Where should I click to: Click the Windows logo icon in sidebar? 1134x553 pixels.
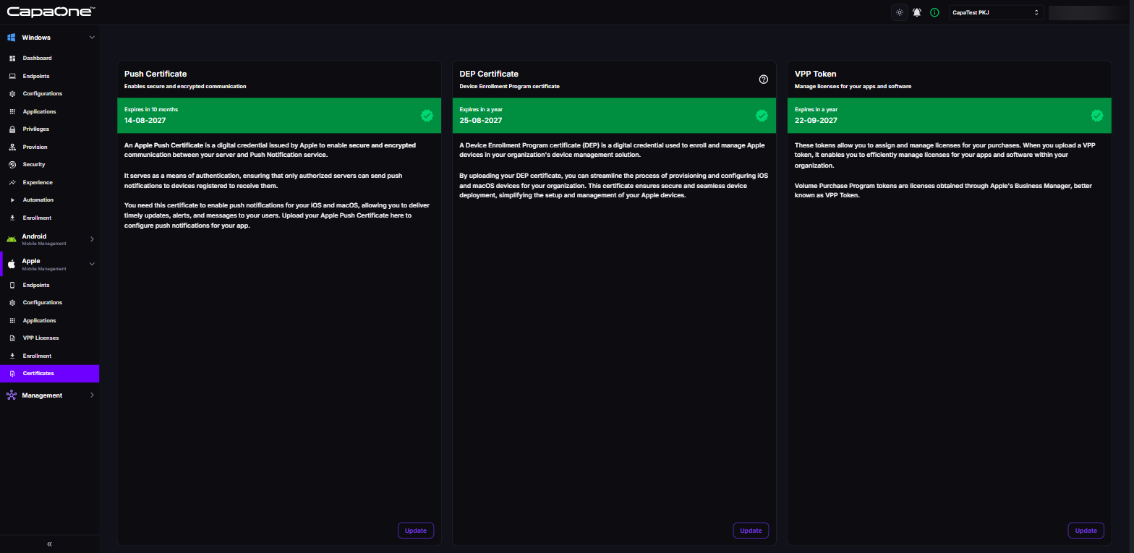[x=11, y=37]
